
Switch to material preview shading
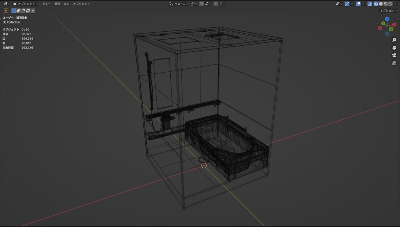click(386, 4)
